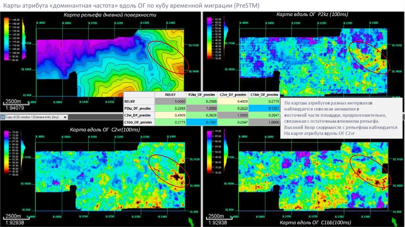Click cell 0.2047 in the C2vr_DF_prestm row
The height and width of the screenshot is (227, 405).
pos(264,115)
